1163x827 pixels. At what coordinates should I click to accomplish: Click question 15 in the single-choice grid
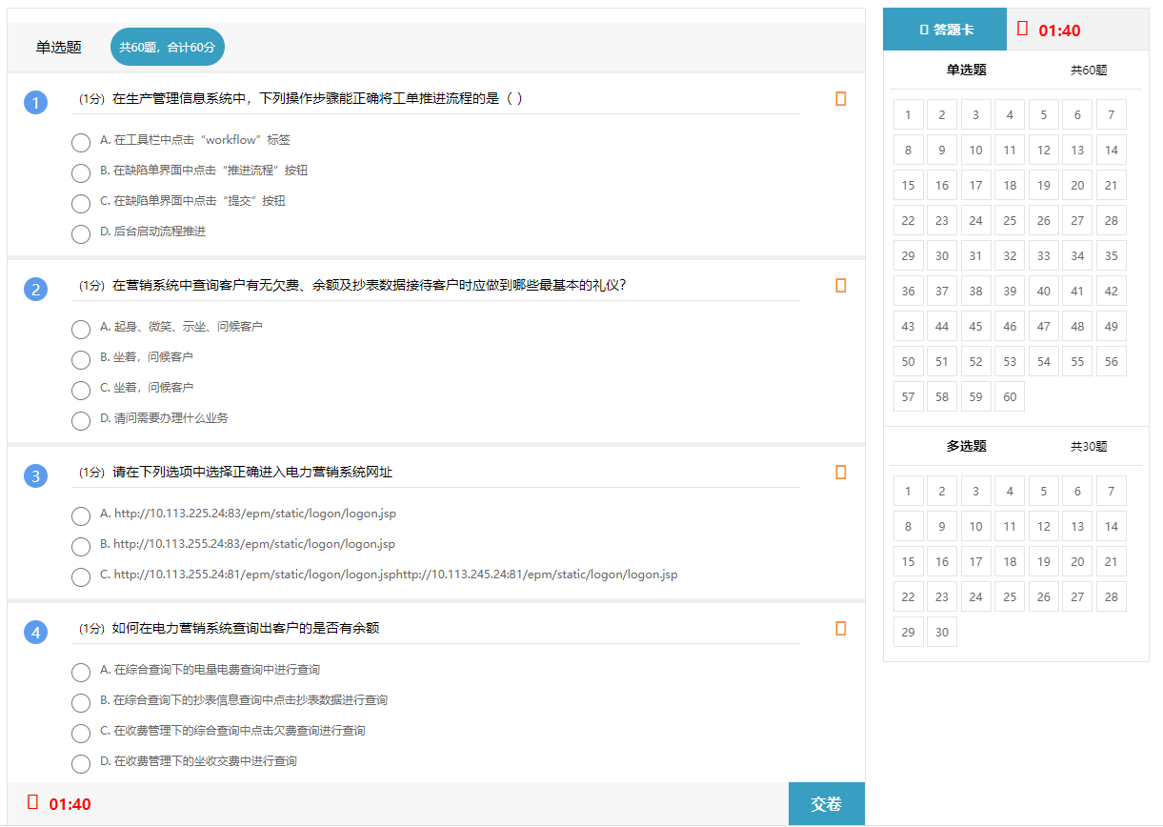(x=908, y=184)
